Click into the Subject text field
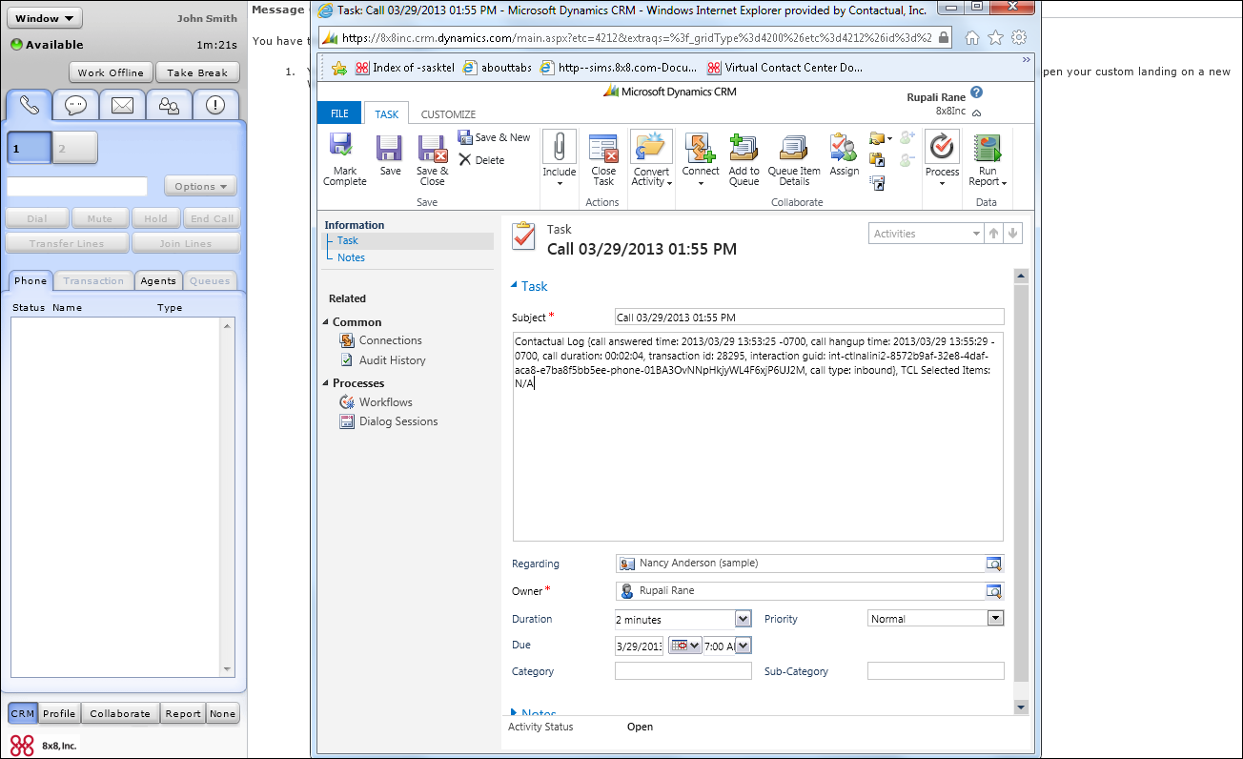 point(808,318)
